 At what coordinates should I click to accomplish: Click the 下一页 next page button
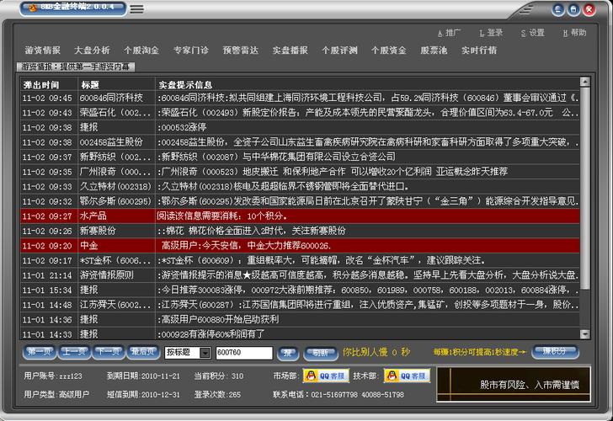click(x=109, y=352)
